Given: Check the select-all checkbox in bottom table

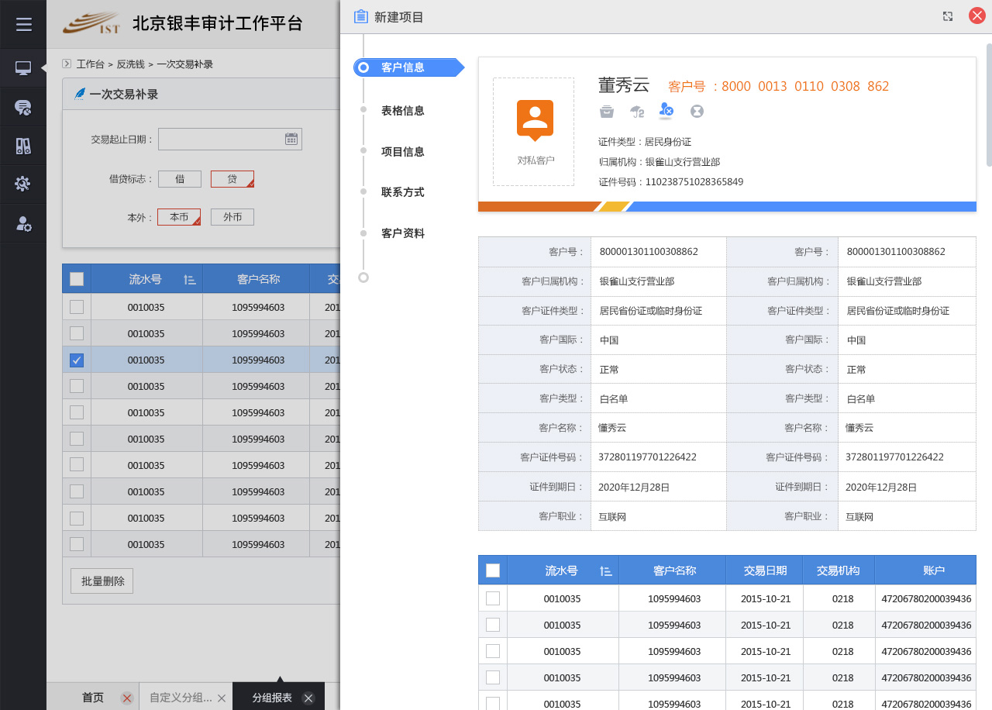Looking at the screenshot, I should 492,569.
